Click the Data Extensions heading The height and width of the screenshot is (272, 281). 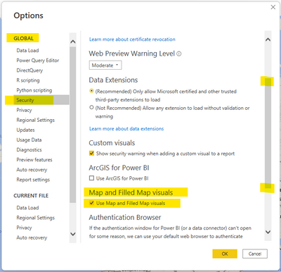tap(113, 80)
